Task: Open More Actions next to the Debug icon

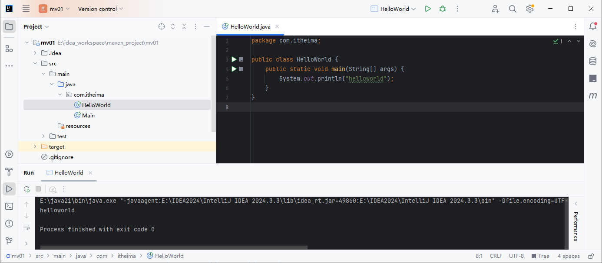Action: (457, 9)
